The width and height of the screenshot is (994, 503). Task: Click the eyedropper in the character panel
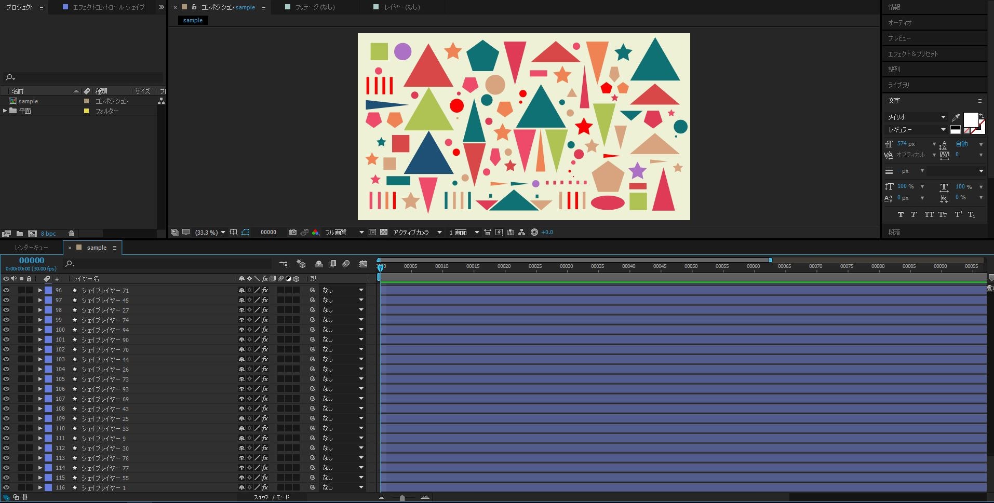pos(956,117)
